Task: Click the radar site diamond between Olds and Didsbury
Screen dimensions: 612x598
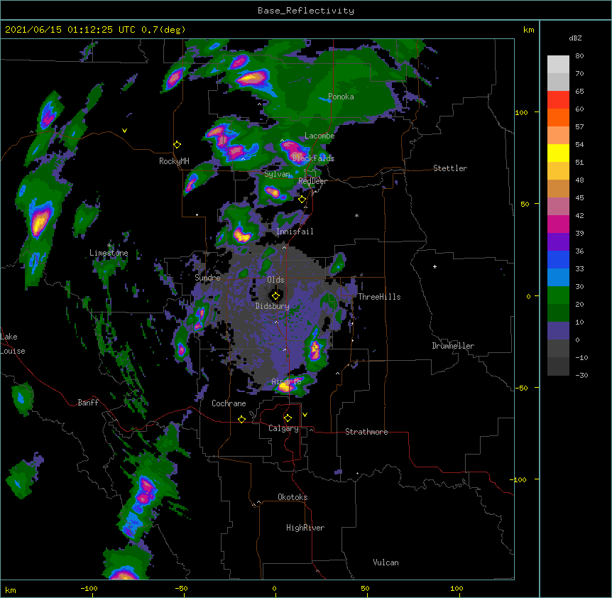Action: tap(275, 296)
